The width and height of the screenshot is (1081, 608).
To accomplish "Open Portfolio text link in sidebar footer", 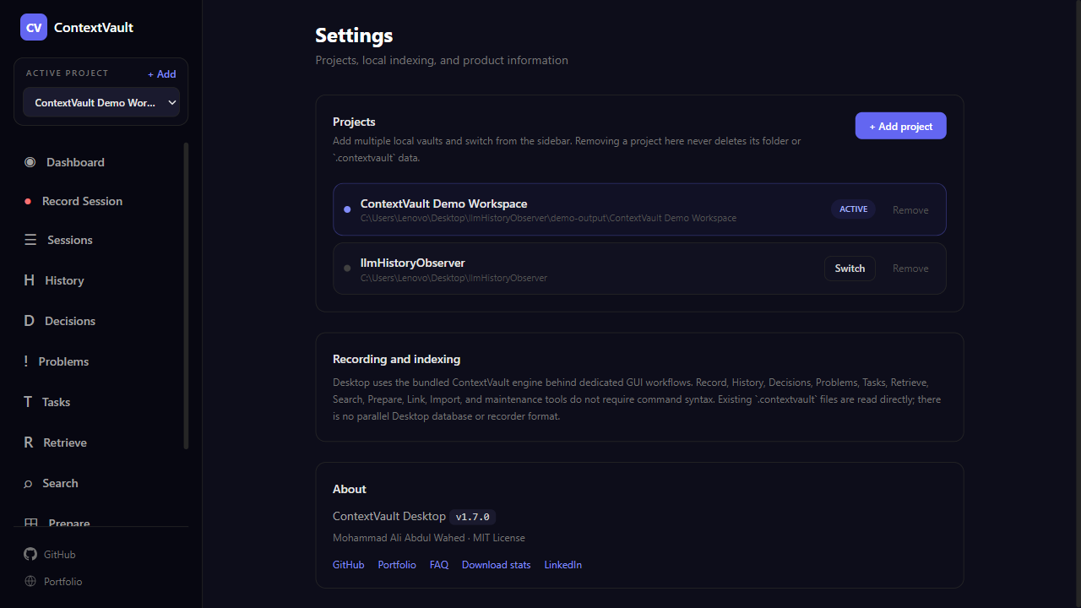I will point(63,582).
